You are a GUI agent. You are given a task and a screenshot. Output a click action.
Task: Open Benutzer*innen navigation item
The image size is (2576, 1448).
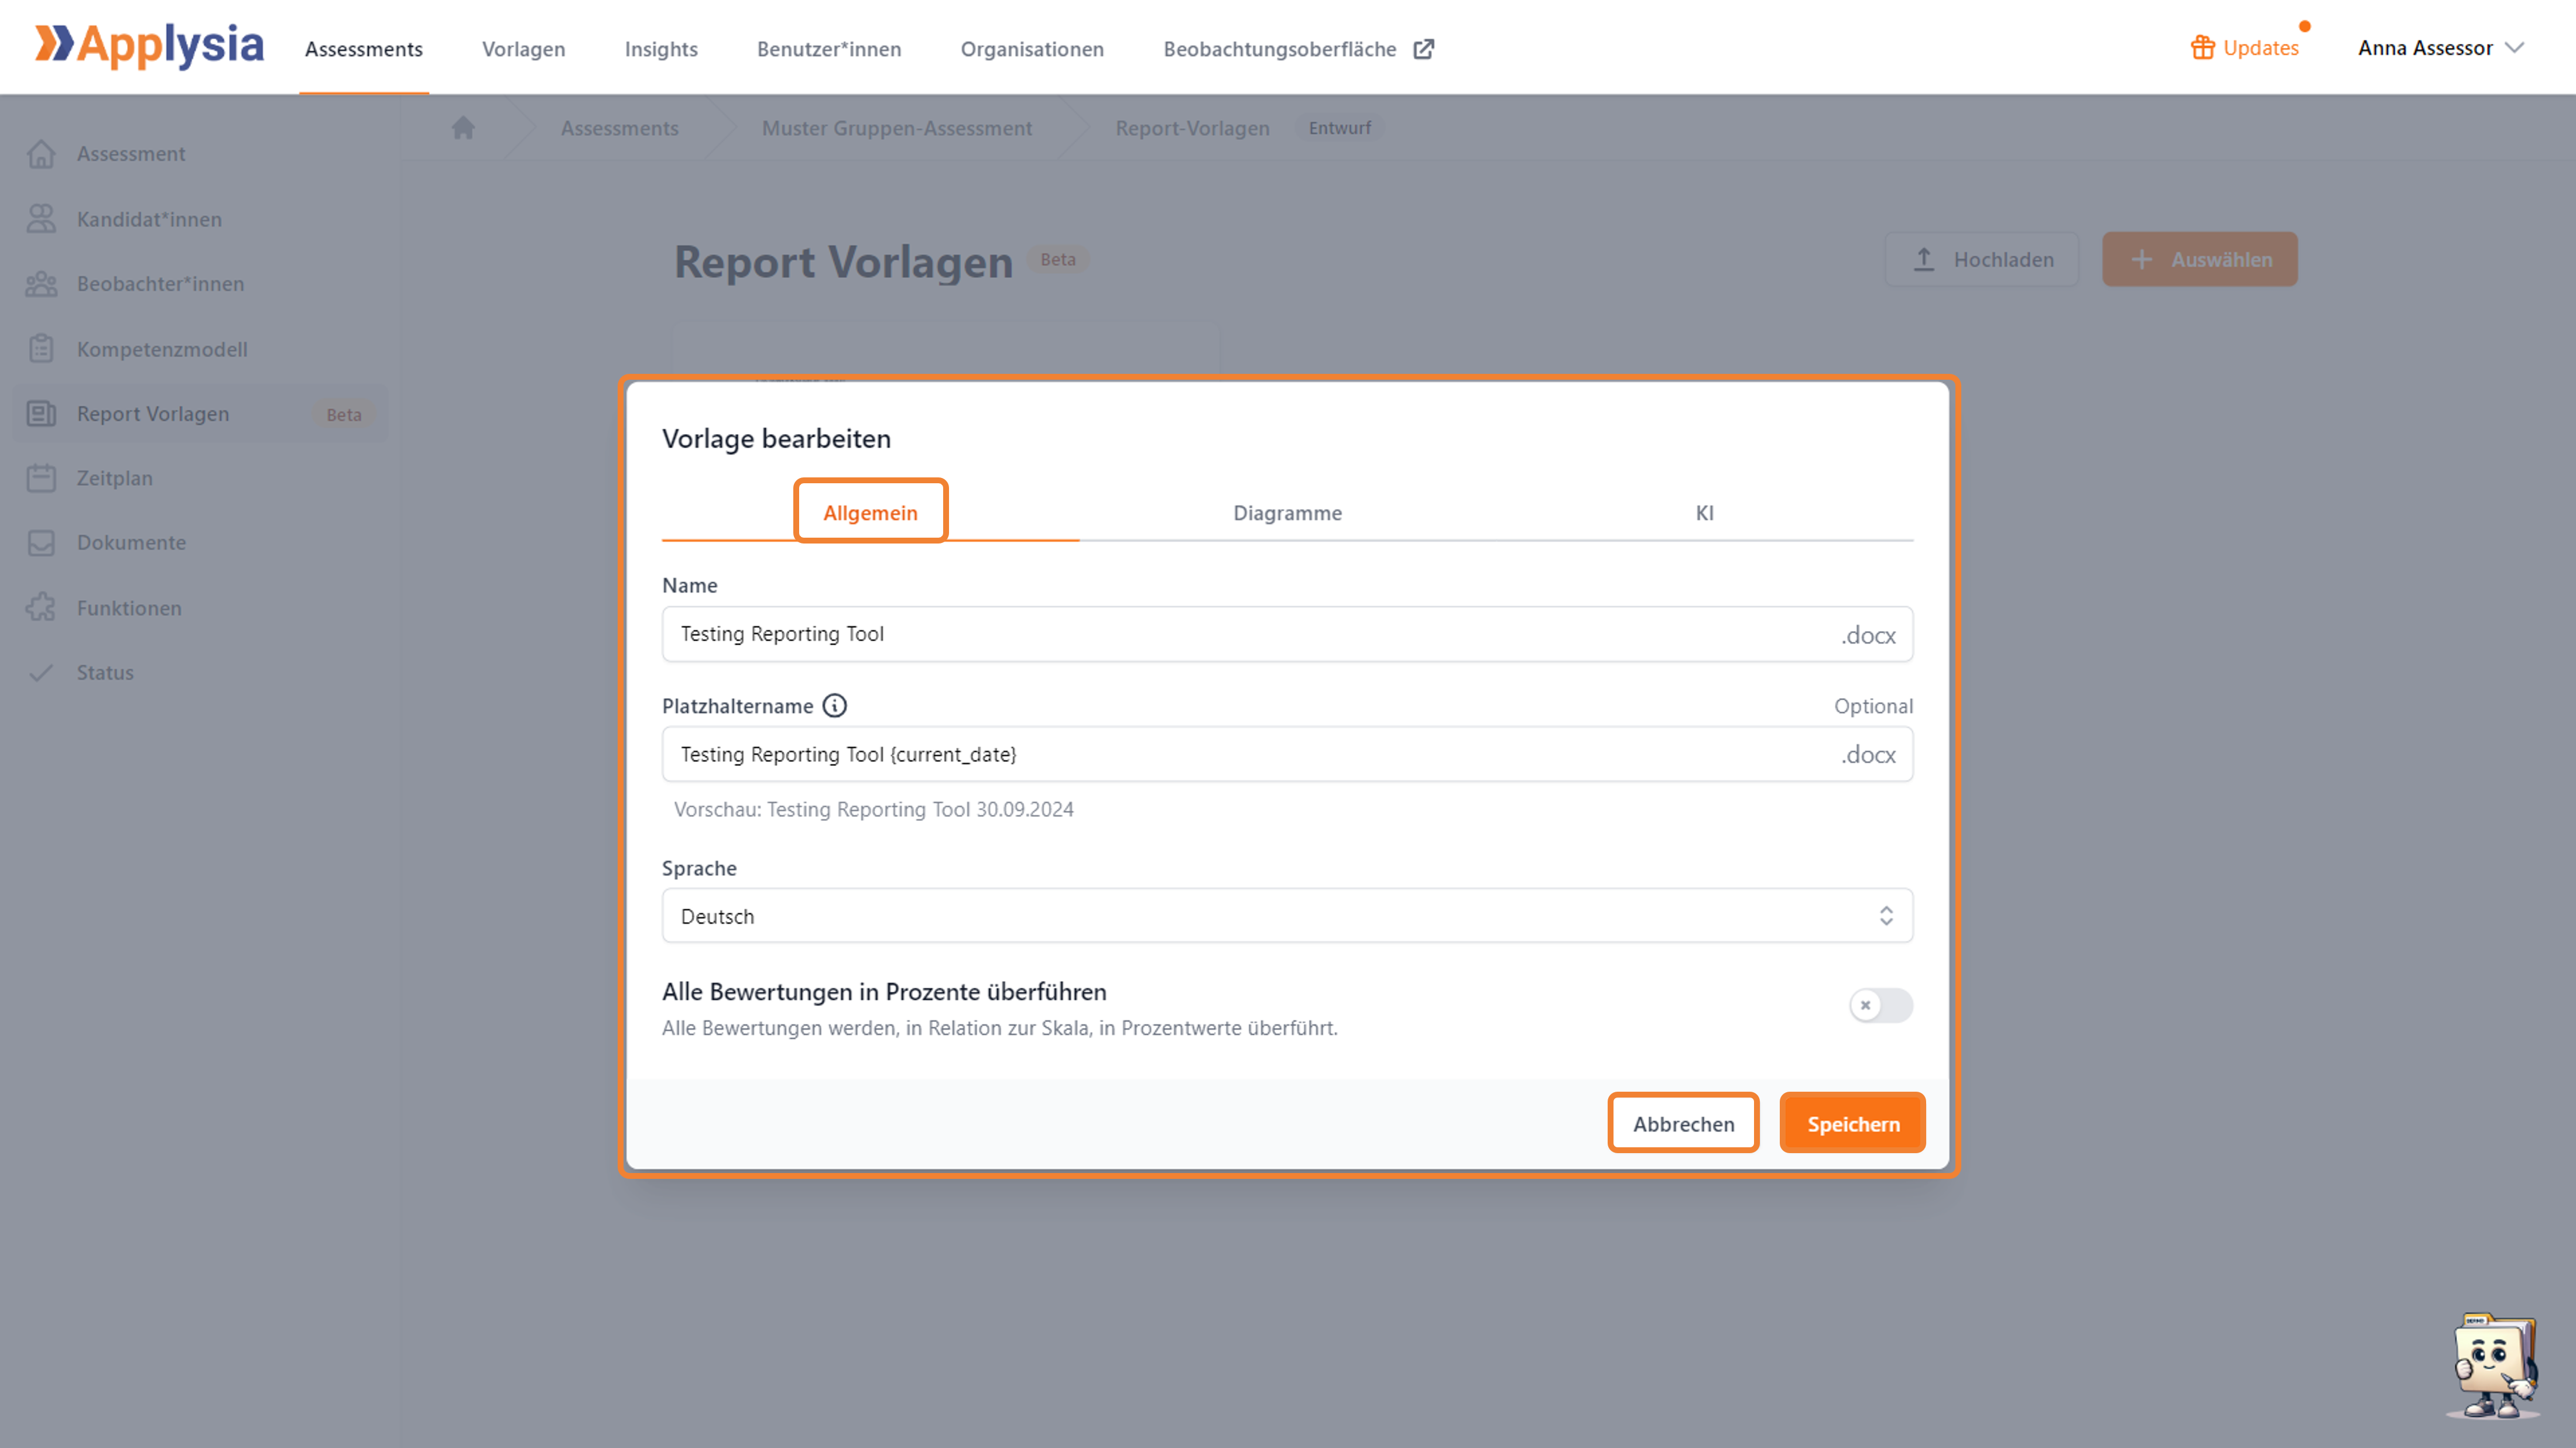click(x=829, y=49)
